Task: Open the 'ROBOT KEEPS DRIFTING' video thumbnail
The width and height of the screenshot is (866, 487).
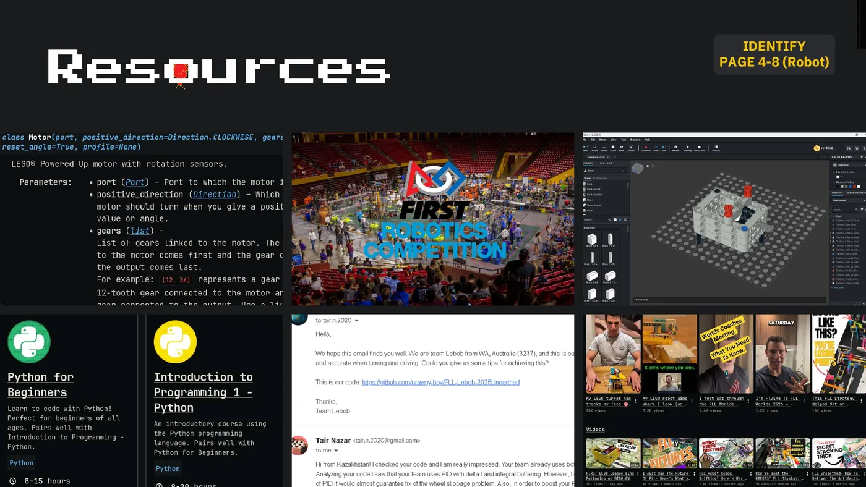Action: coord(726,454)
